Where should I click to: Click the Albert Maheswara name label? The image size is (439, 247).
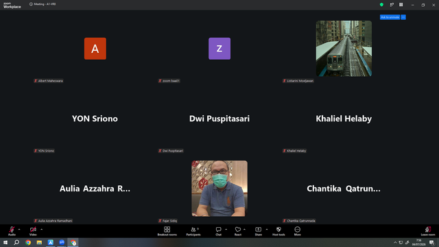click(49, 81)
